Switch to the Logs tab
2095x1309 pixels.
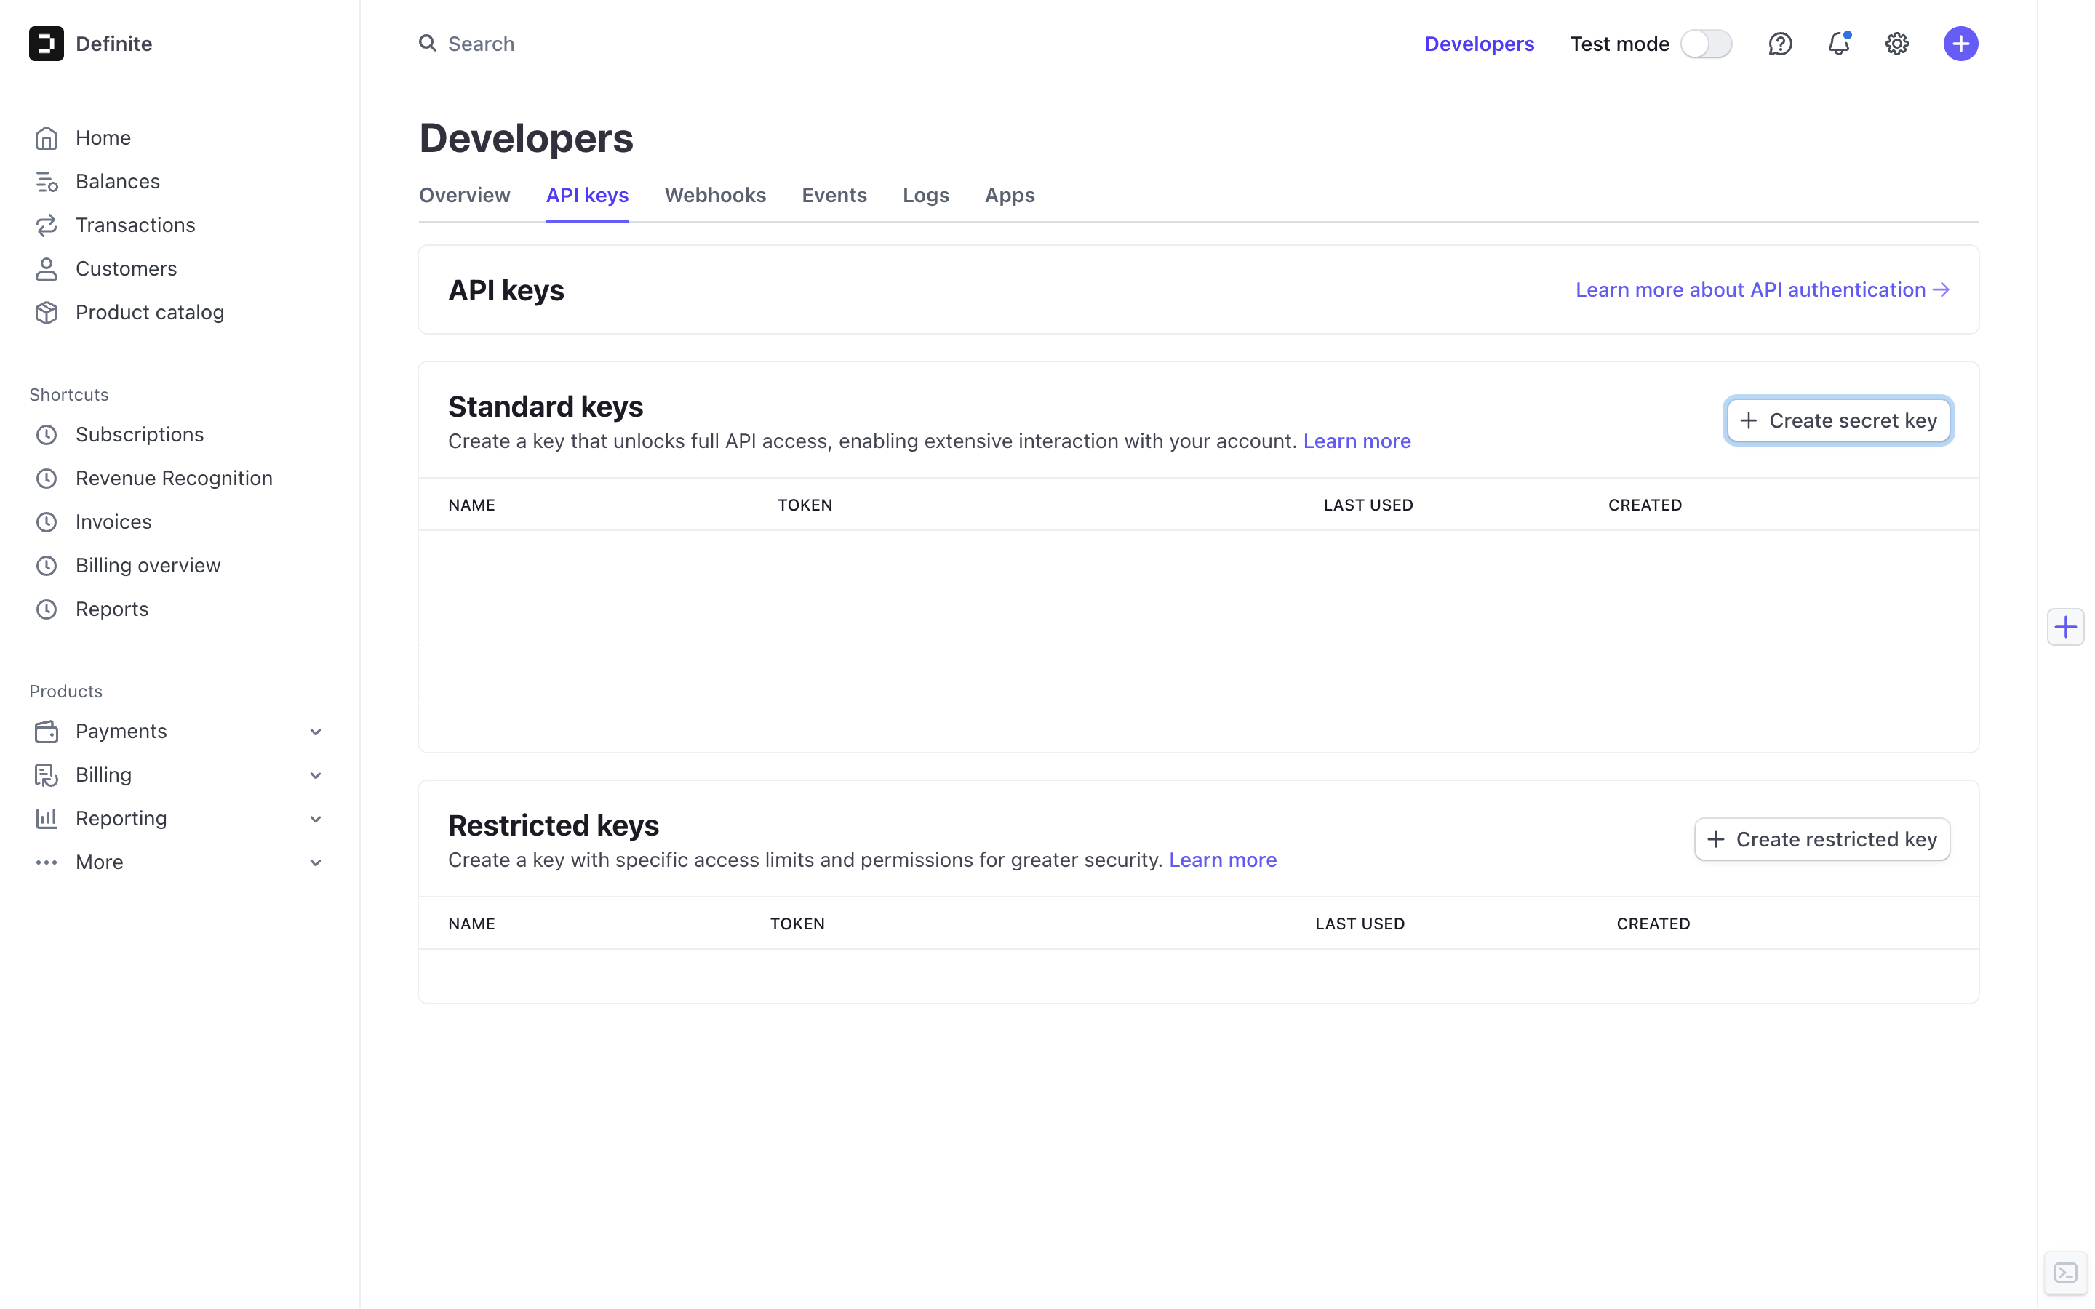(x=925, y=196)
